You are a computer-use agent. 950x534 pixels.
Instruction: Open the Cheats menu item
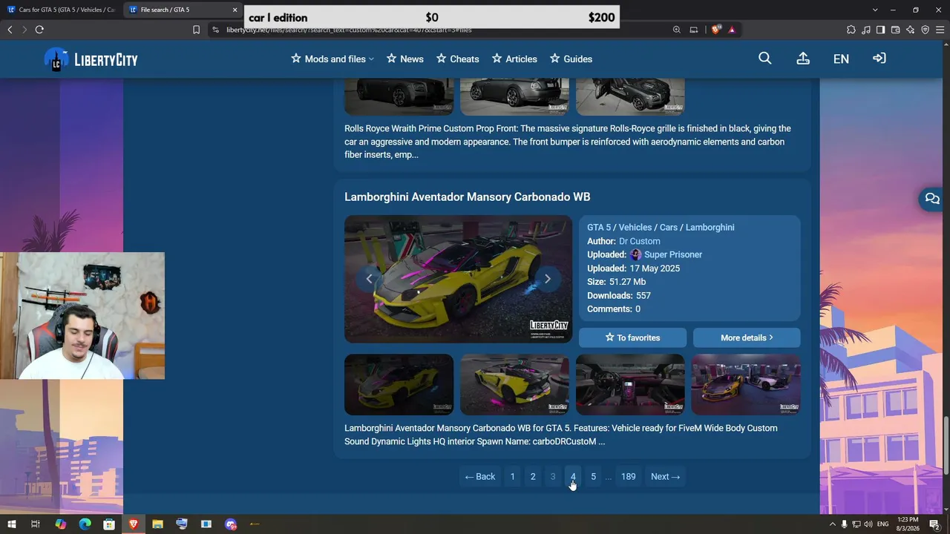(457, 59)
